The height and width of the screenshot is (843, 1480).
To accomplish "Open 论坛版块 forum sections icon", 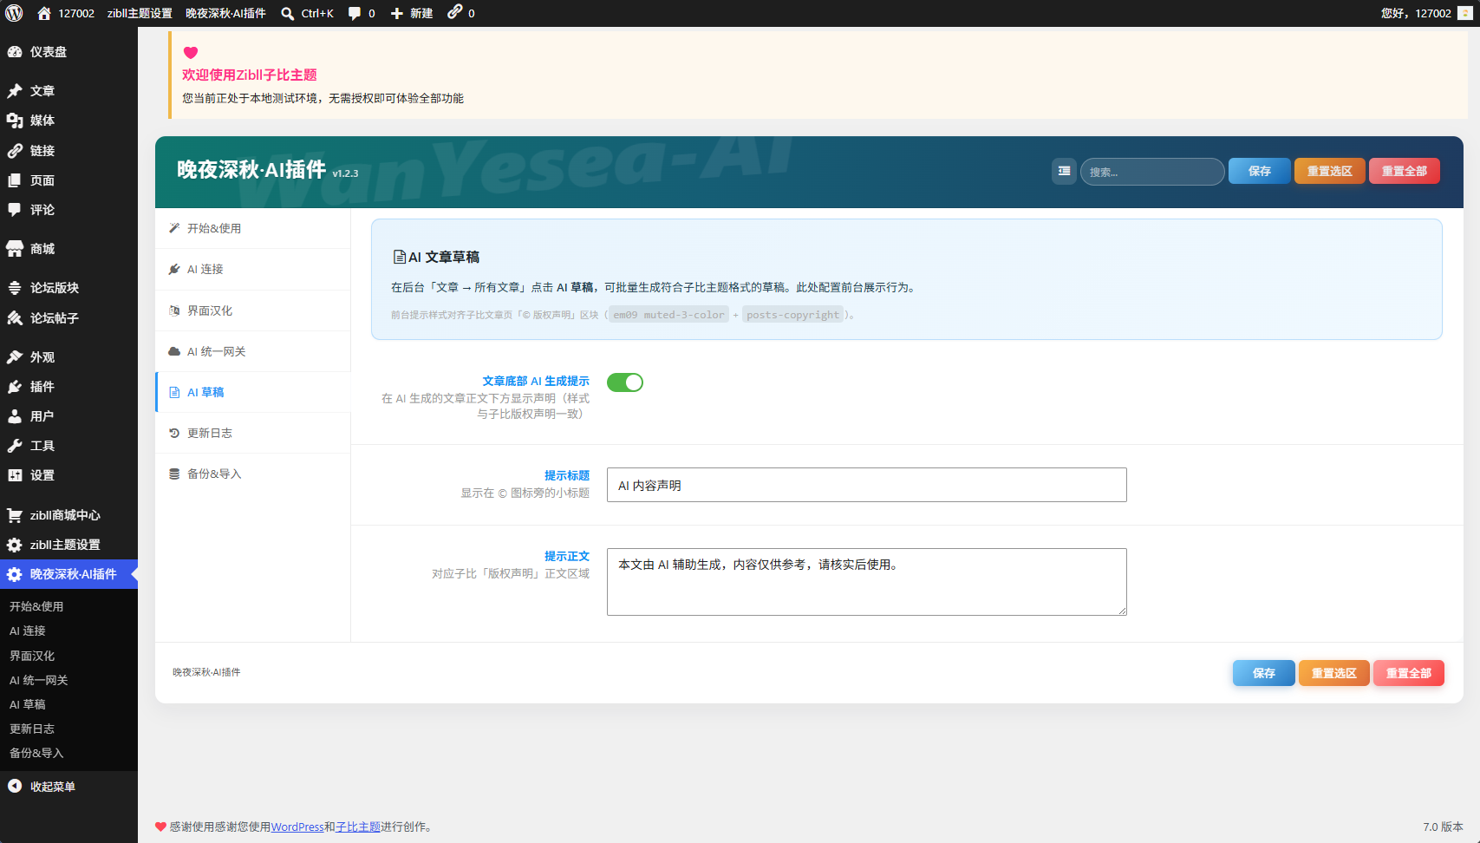I will coord(15,288).
